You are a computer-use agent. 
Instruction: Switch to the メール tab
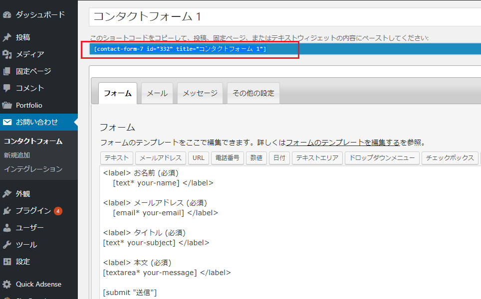point(157,93)
